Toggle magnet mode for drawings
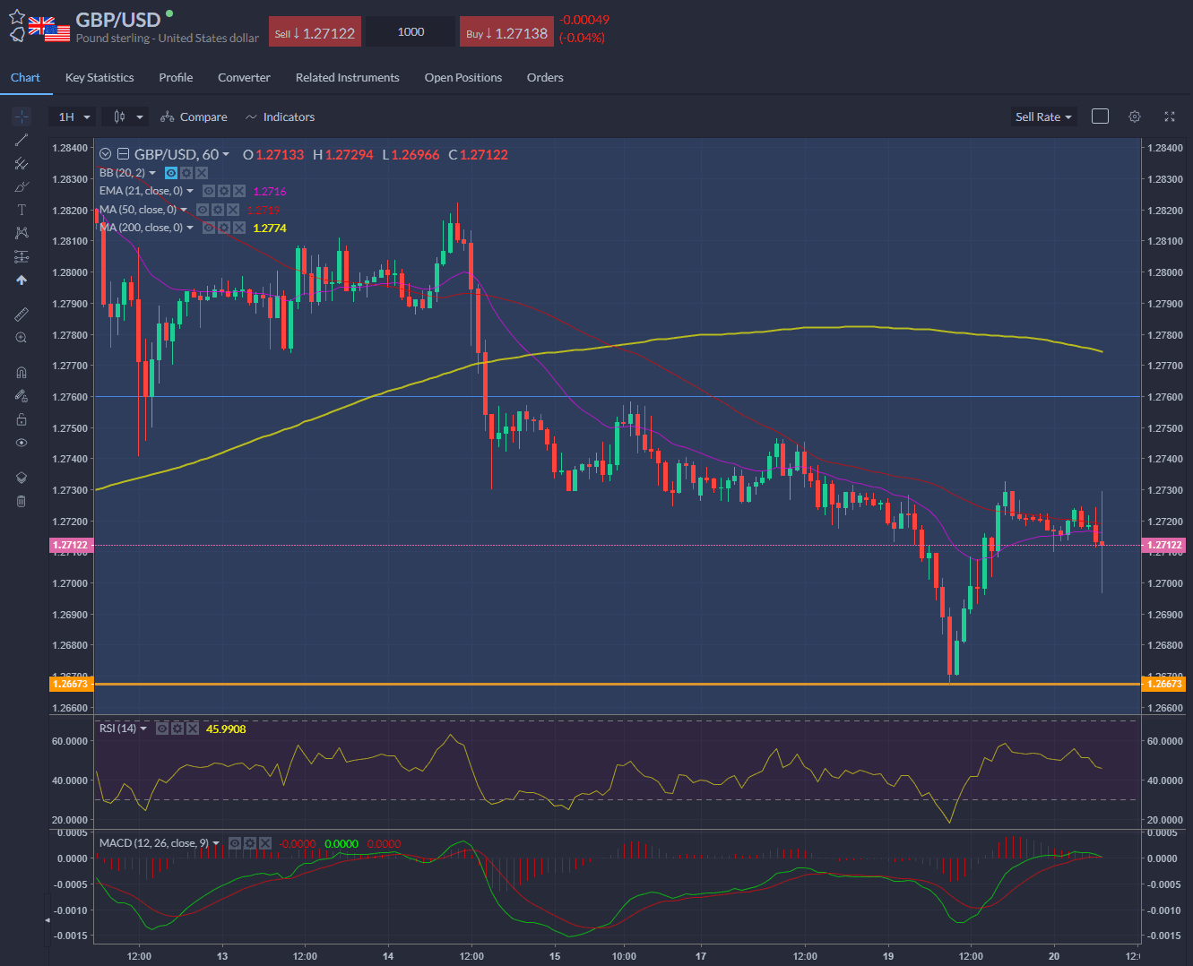Image resolution: width=1193 pixels, height=966 pixels. coord(22,373)
